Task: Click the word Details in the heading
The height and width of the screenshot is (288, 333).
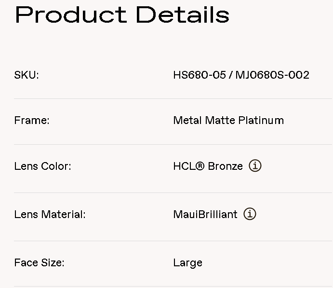Action: pos(182,14)
